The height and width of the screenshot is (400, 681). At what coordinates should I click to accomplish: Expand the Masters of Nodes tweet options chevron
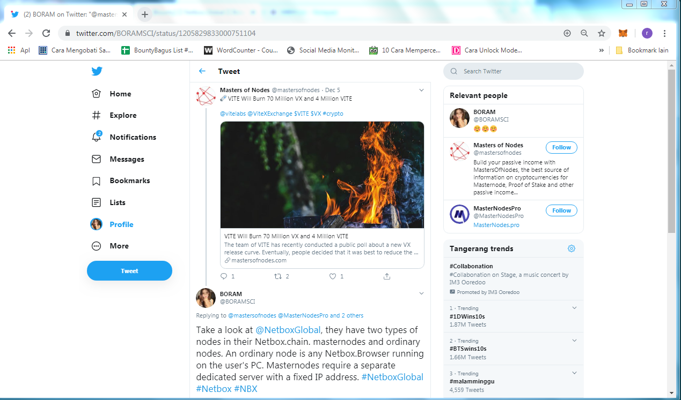(x=421, y=90)
